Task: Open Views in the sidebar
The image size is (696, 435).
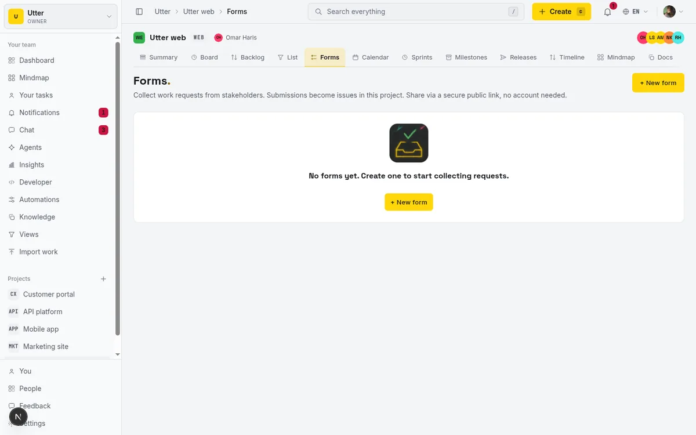Action: click(59, 234)
